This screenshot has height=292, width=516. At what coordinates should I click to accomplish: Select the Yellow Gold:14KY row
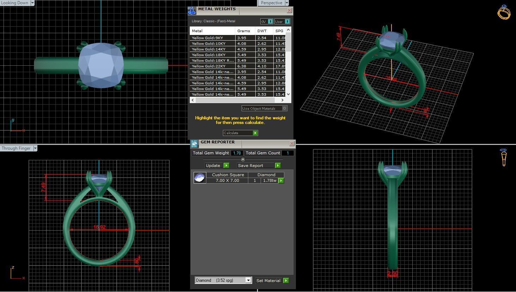(x=238, y=49)
